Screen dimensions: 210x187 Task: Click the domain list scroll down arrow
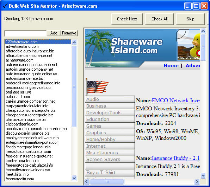[74, 178]
